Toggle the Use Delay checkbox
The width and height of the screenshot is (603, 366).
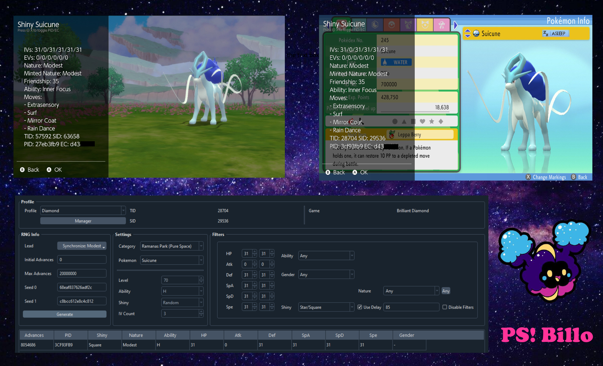[x=360, y=307]
